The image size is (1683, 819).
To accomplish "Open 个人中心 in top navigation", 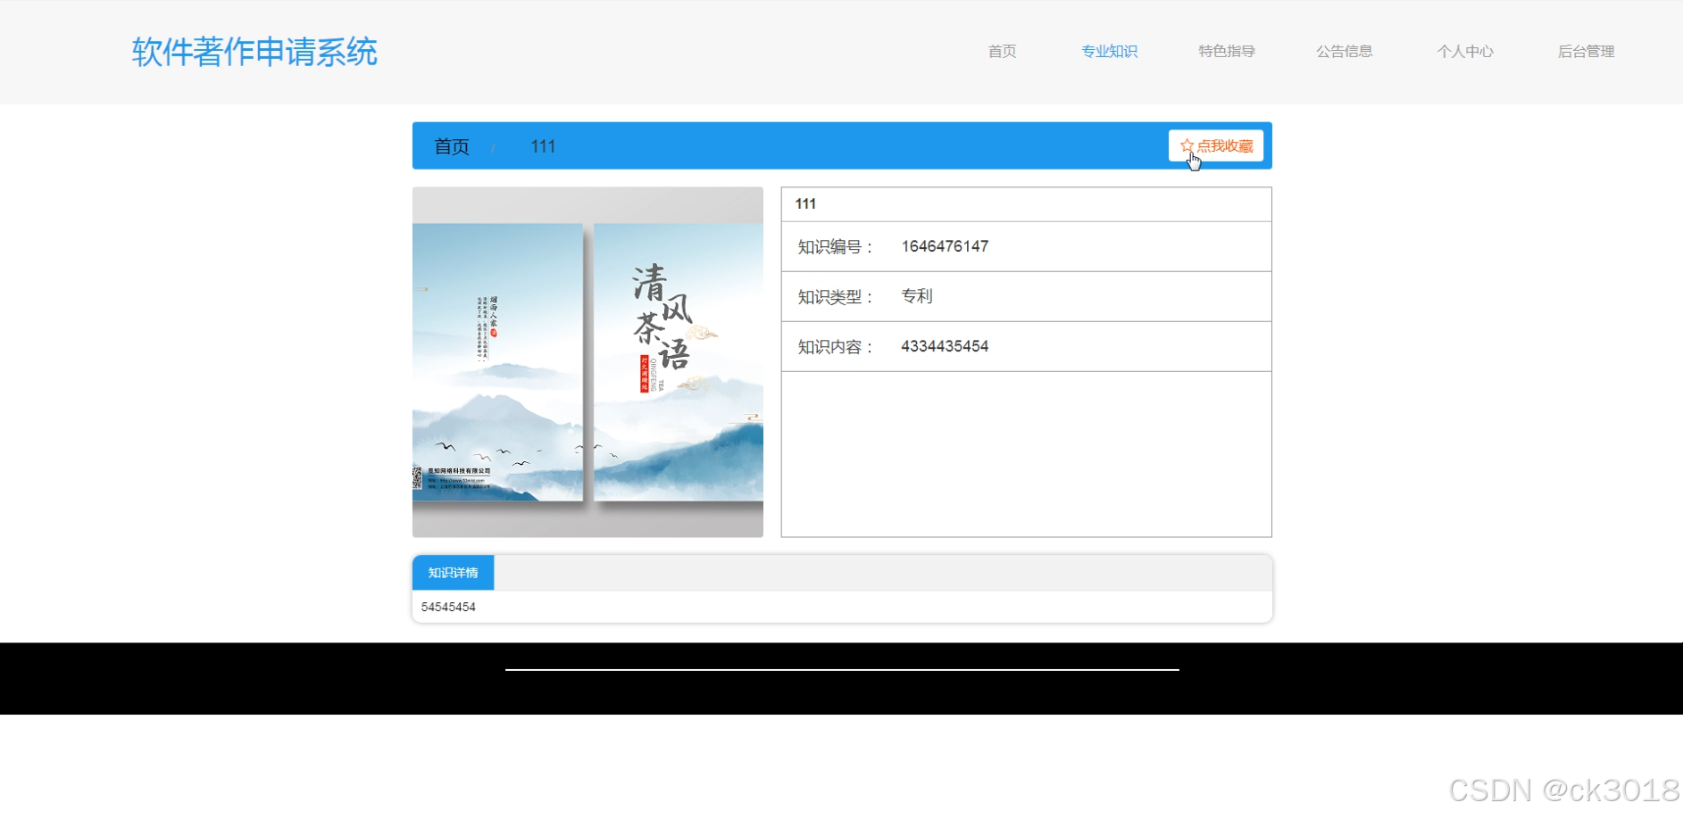I will 1465,51.
